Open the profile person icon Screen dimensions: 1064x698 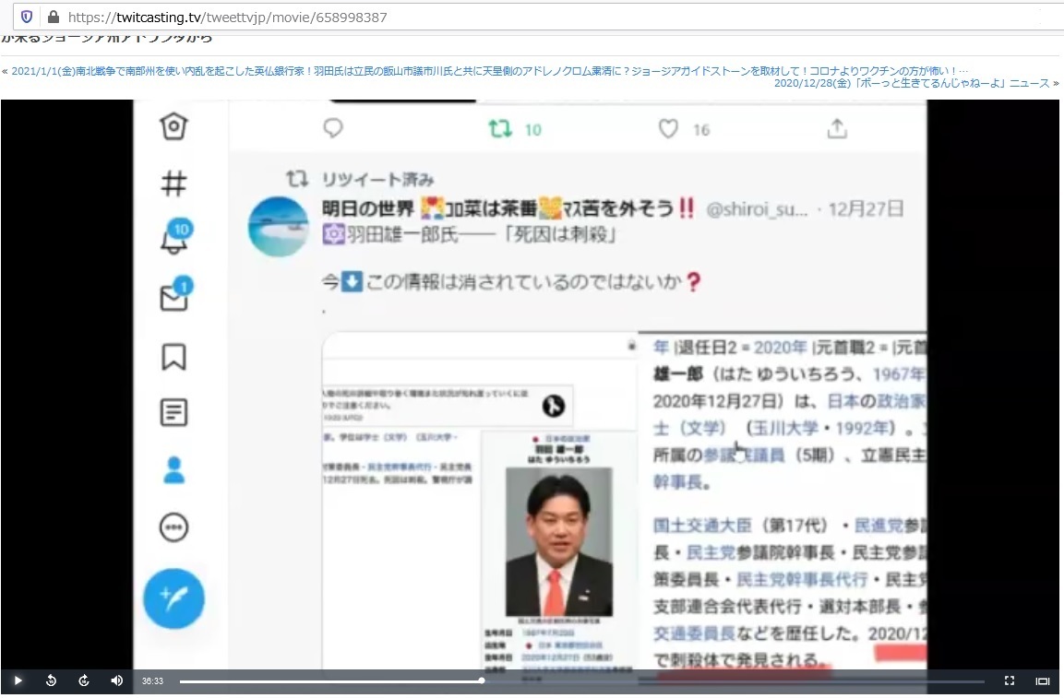pos(173,470)
